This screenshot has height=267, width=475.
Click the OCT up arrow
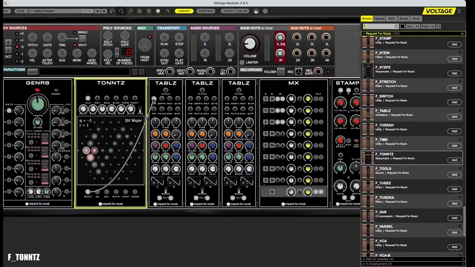[x=8, y=43]
